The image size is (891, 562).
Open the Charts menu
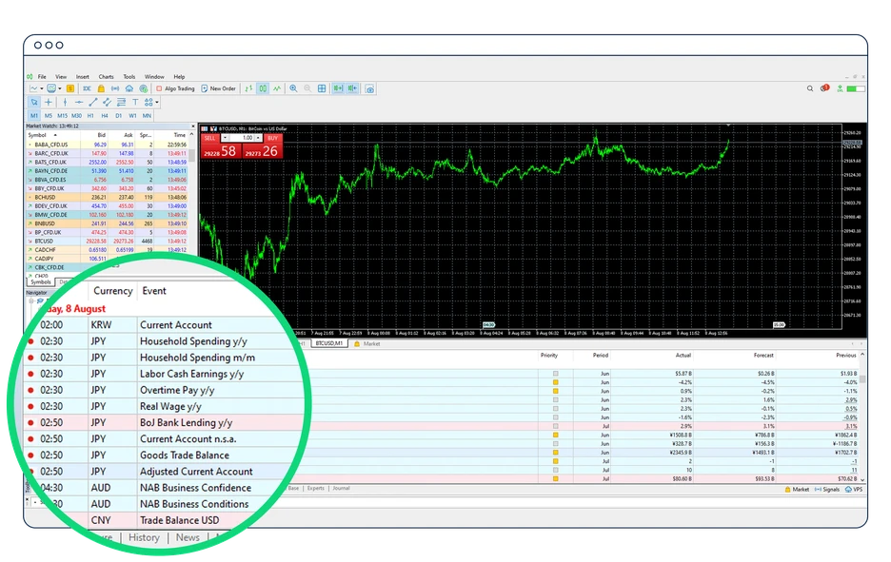[x=107, y=77]
